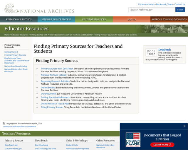Open America's Founding Documents tab

click(169, 19)
